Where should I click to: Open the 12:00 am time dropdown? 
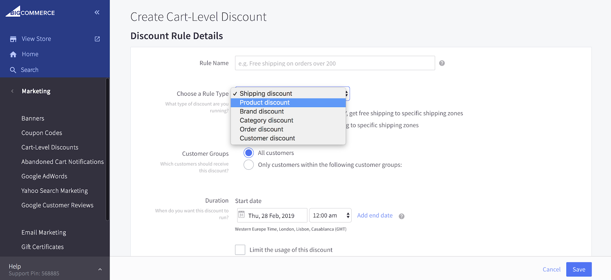click(x=330, y=216)
